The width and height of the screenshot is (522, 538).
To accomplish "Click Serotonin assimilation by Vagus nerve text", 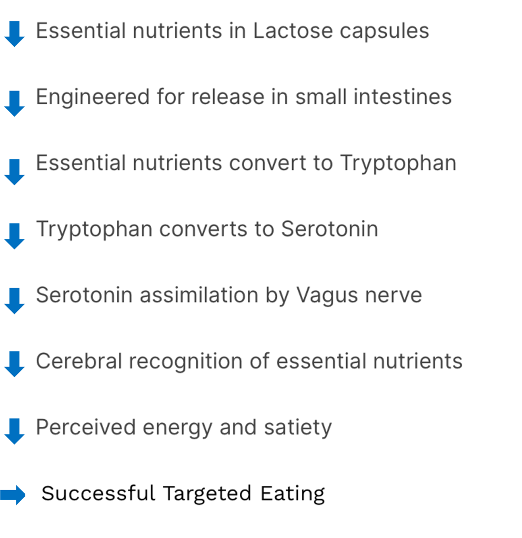I will click(x=228, y=295).
